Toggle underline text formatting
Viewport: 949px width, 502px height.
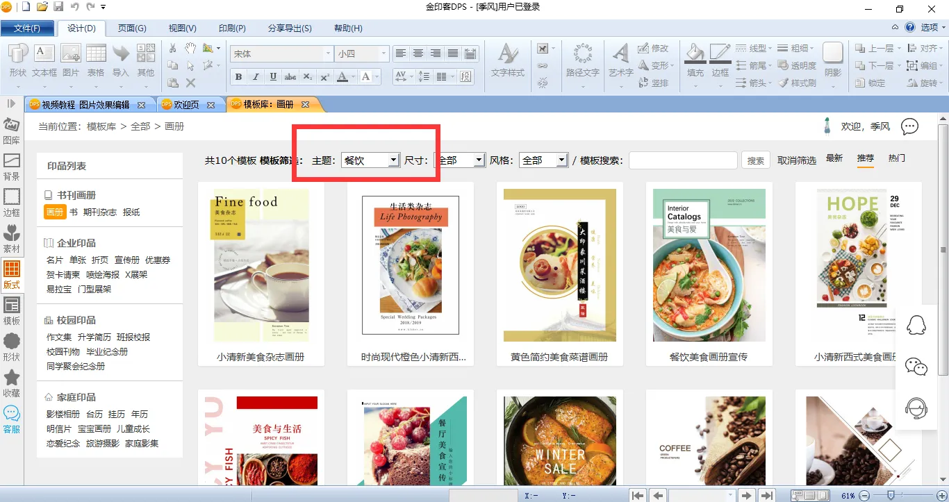coord(273,76)
